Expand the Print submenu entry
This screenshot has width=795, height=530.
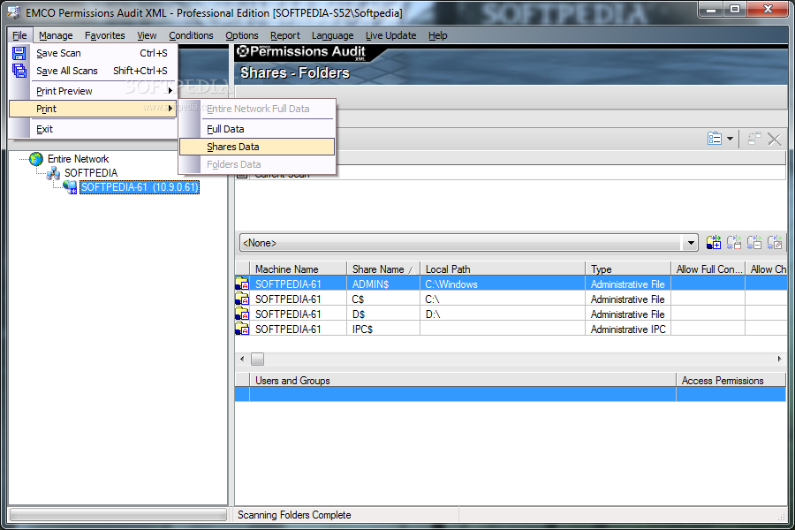click(x=93, y=109)
